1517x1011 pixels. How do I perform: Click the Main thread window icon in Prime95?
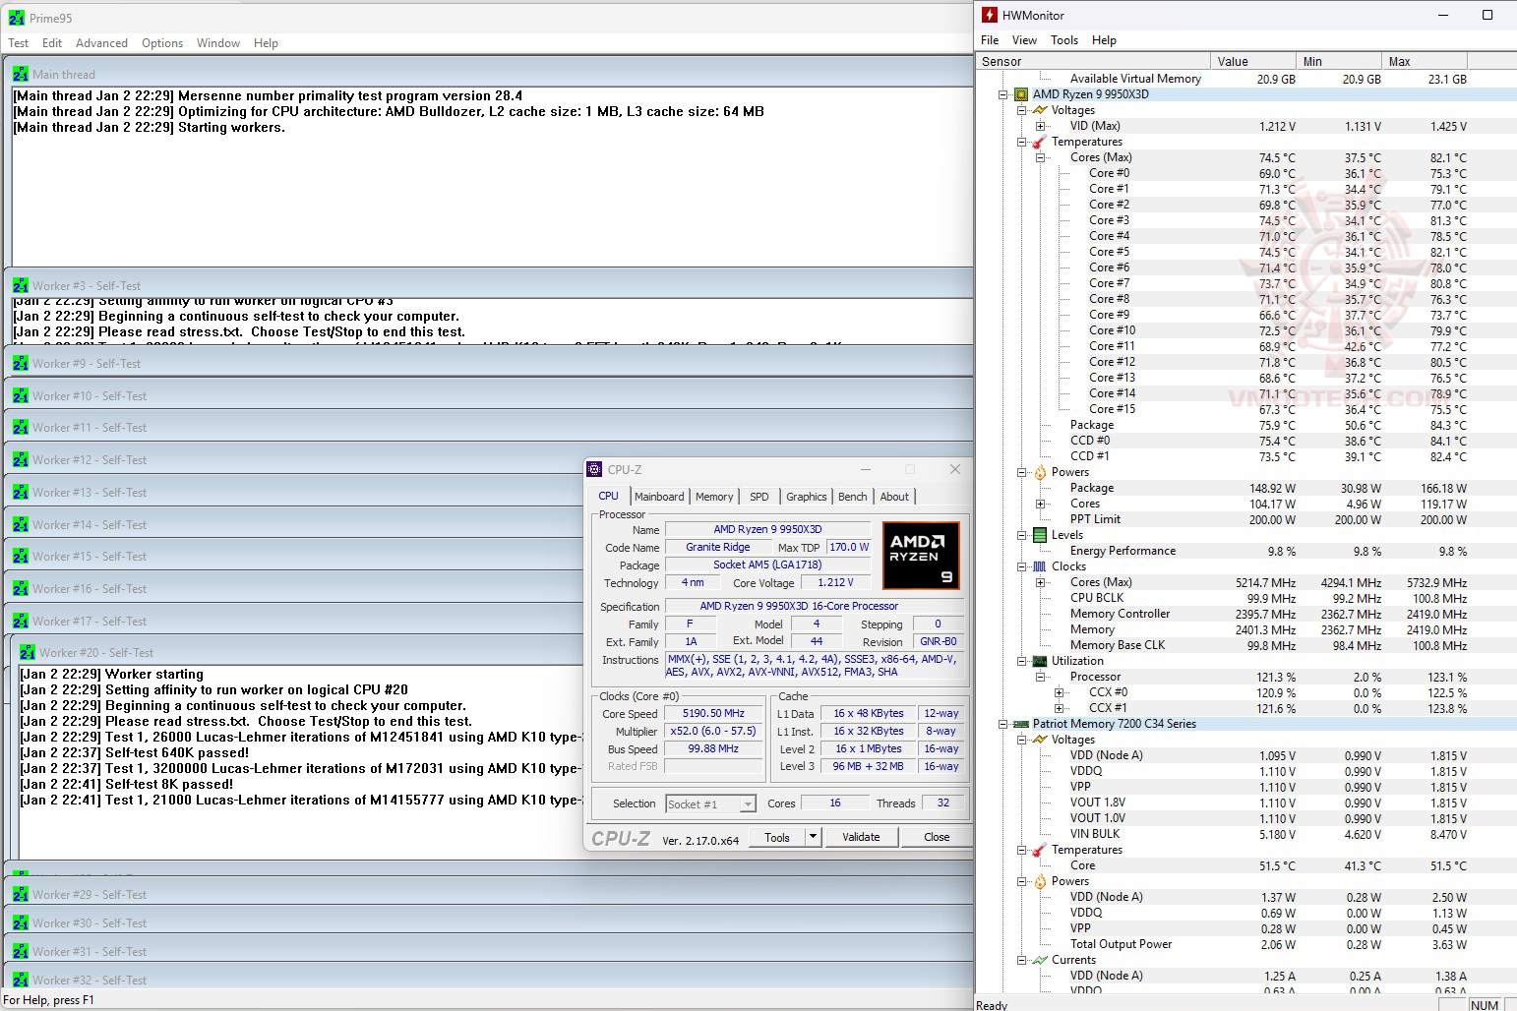[x=21, y=74]
